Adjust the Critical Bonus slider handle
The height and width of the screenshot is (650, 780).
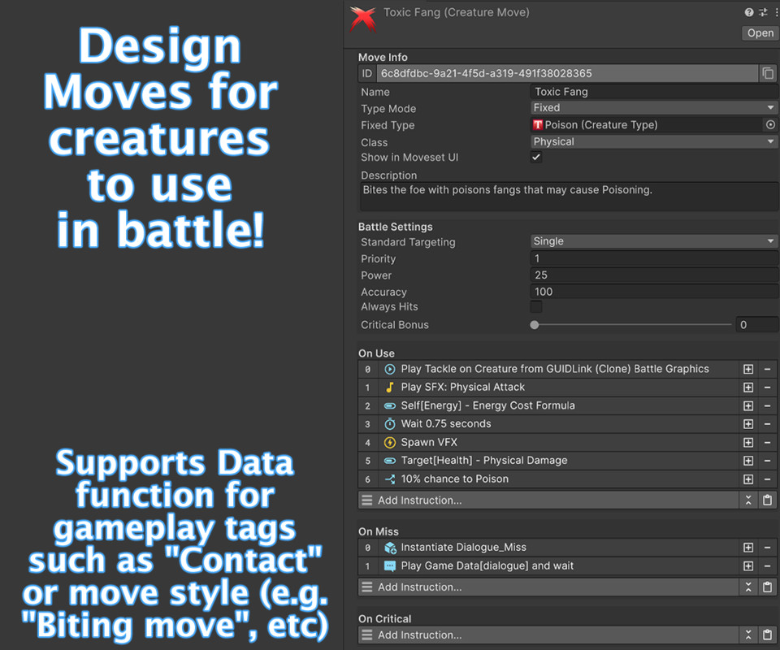(535, 325)
